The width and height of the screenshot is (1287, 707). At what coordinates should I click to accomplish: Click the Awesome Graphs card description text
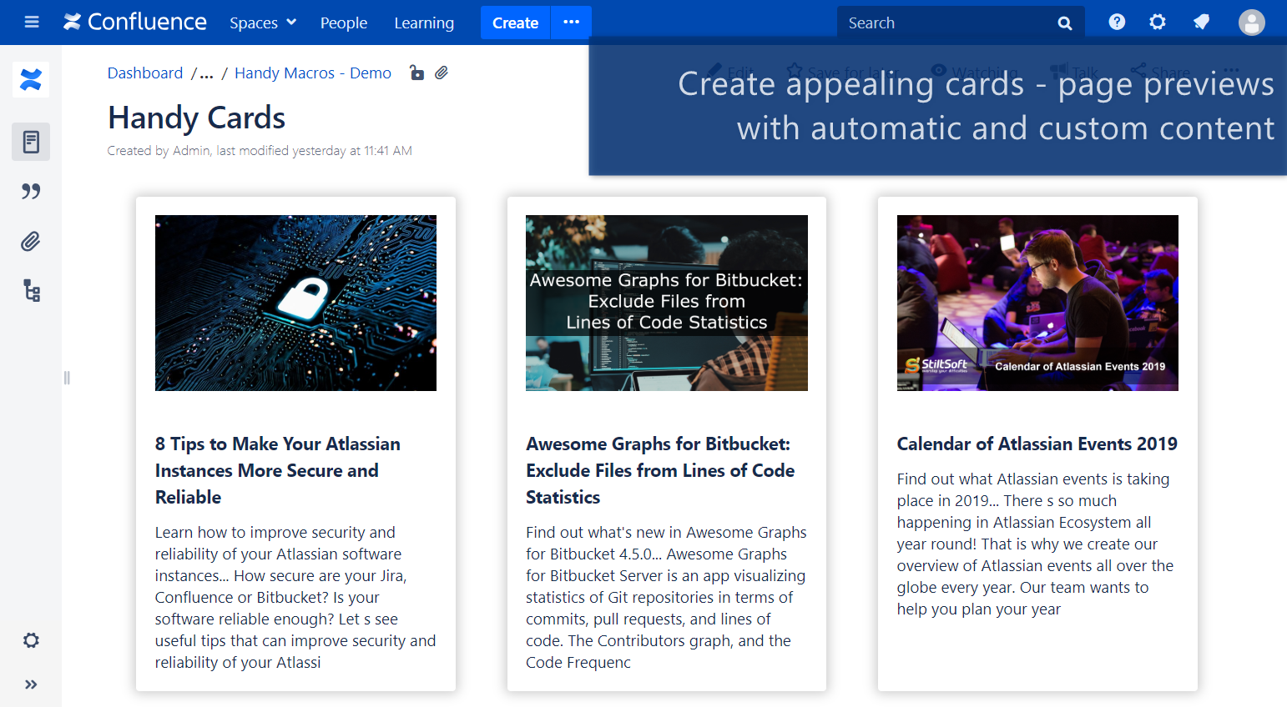tap(666, 597)
